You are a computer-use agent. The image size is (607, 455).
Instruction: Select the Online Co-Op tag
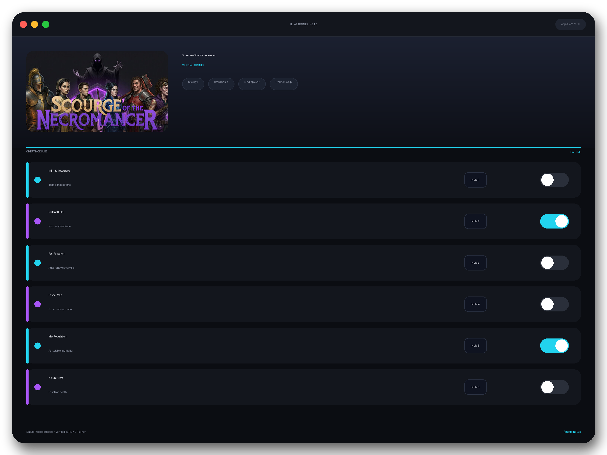pos(284,84)
